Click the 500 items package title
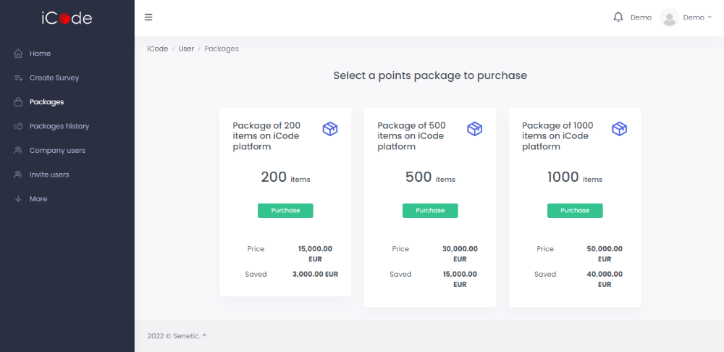 tap(412, 136)
